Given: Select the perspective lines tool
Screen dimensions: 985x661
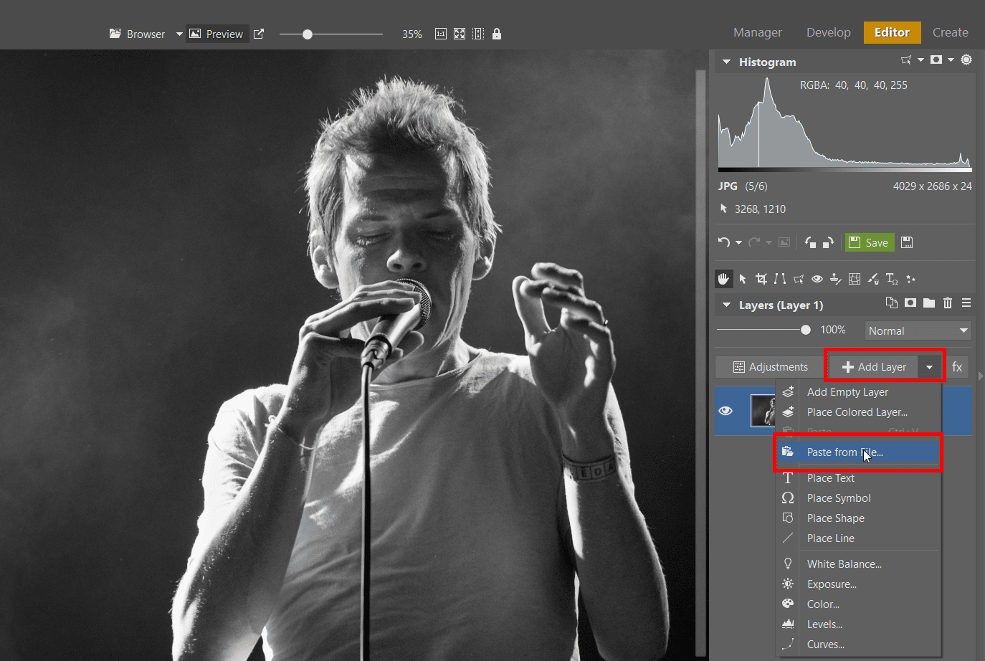Looking at the screenshot, I should [780, 279].
